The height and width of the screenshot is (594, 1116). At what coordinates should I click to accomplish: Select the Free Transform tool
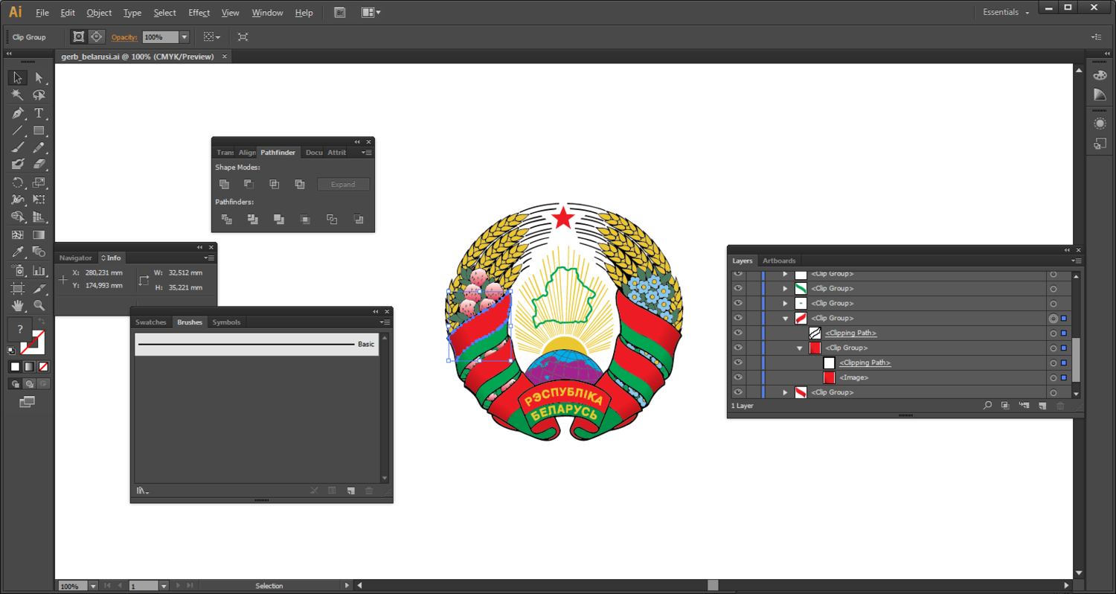click(x=39, y=199)
